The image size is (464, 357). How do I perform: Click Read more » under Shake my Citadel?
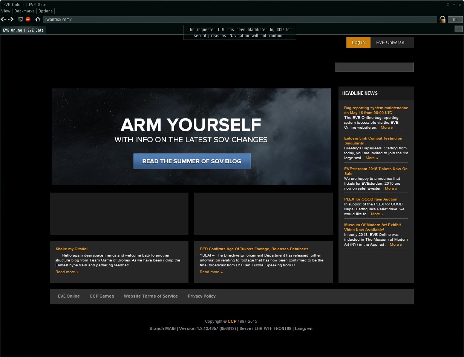pyautogui.click(x=67, y=272)
